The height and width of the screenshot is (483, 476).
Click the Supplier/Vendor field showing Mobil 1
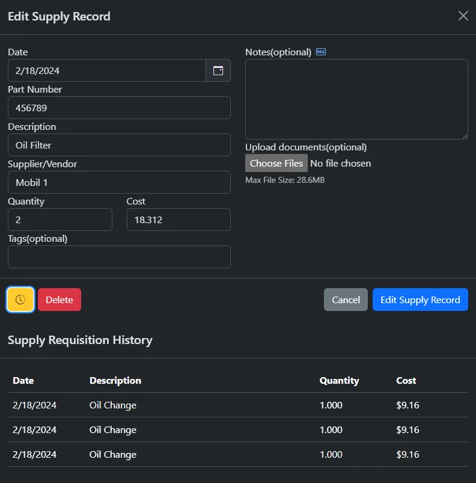pos(119,182)
